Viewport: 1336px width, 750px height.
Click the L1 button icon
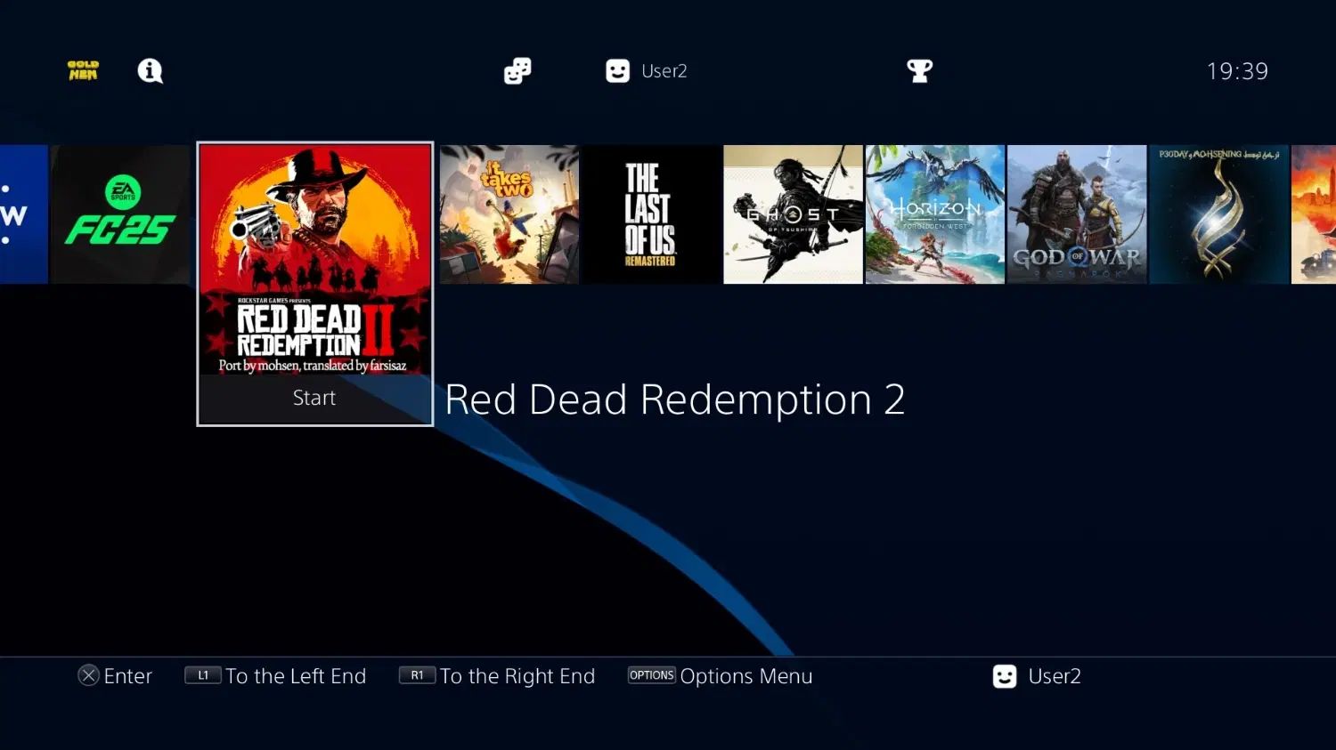[202, 675]
